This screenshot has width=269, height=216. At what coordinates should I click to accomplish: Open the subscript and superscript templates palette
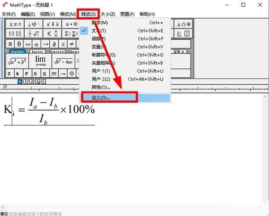pyautogui.click(x=52, y=33)
